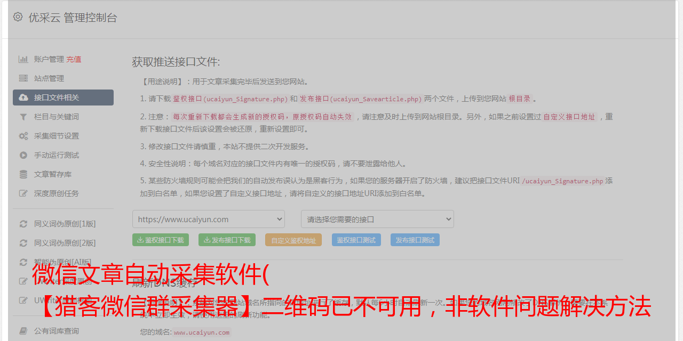
Task: Click the play circle icon by 手动运行测试
Action: pos(23,155)
